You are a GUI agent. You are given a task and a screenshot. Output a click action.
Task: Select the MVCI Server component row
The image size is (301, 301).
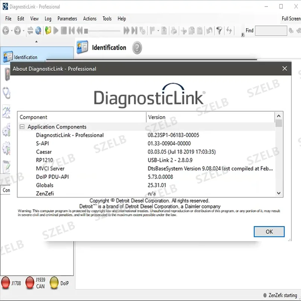pos(147,169)
